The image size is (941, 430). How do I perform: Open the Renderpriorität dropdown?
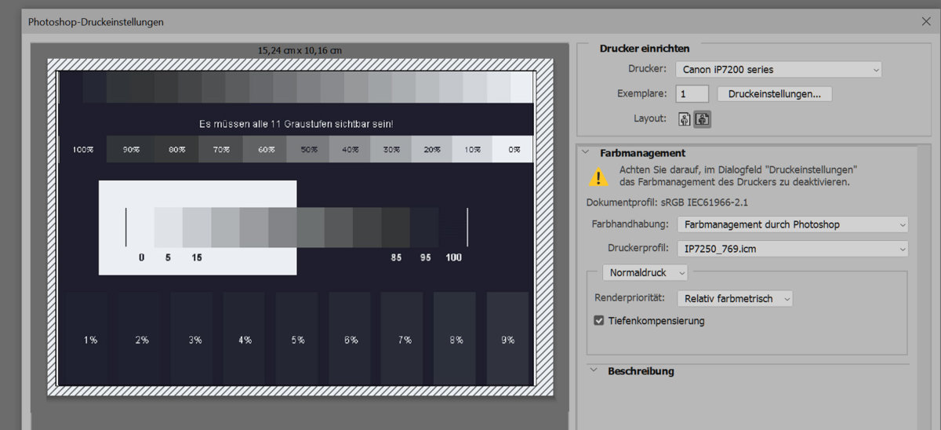[735, 298]
